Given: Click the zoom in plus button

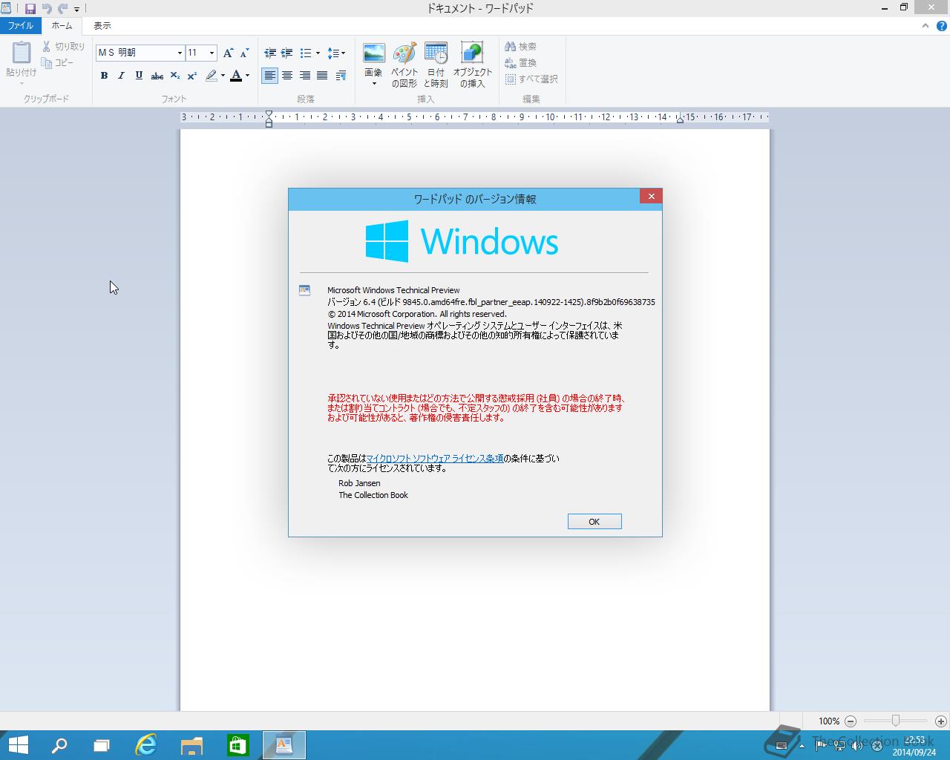Looking at the screenshot, I should coord(941,721).
